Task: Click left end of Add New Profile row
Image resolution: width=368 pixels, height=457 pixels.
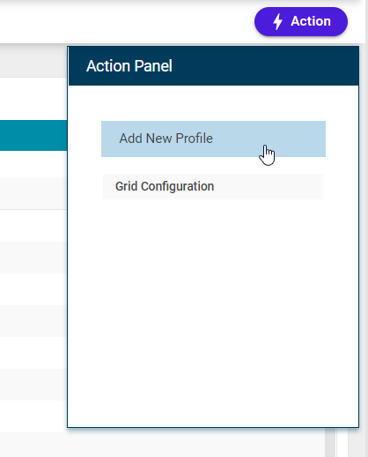Action: pyautogui.click(x=110, y=139)
